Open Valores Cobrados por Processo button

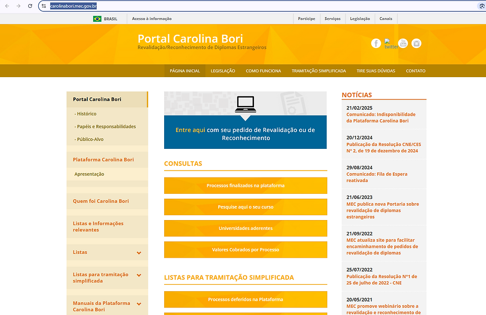(x=245, y=249)
